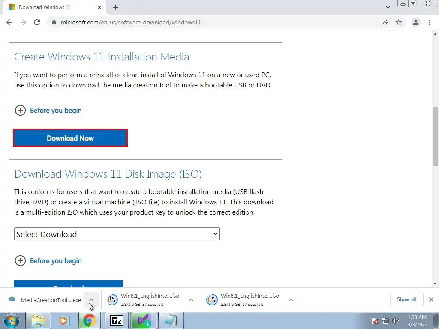The height and width of the screenshot is (329, 439).
Task: Click the 2.5/3.0 GB Win8.1 ISO download
Action: tap(244, 300)
